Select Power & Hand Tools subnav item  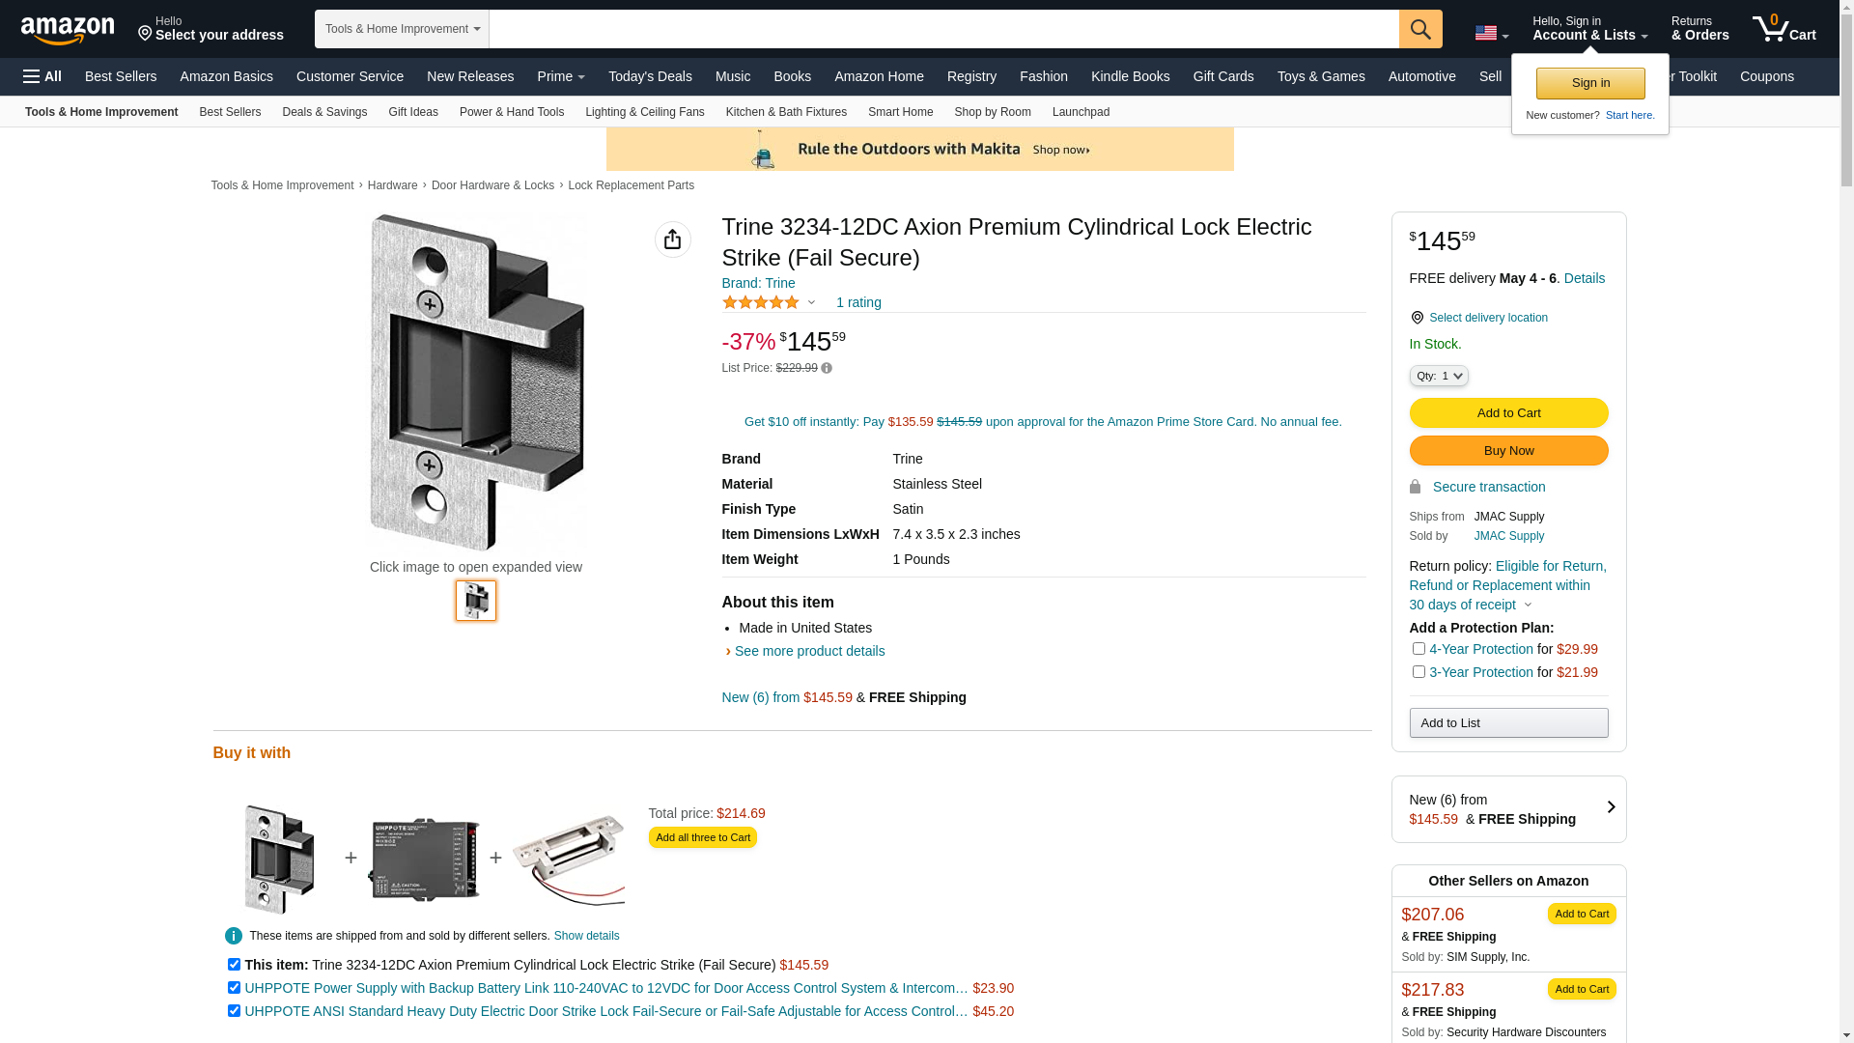(x=512, y=112)
